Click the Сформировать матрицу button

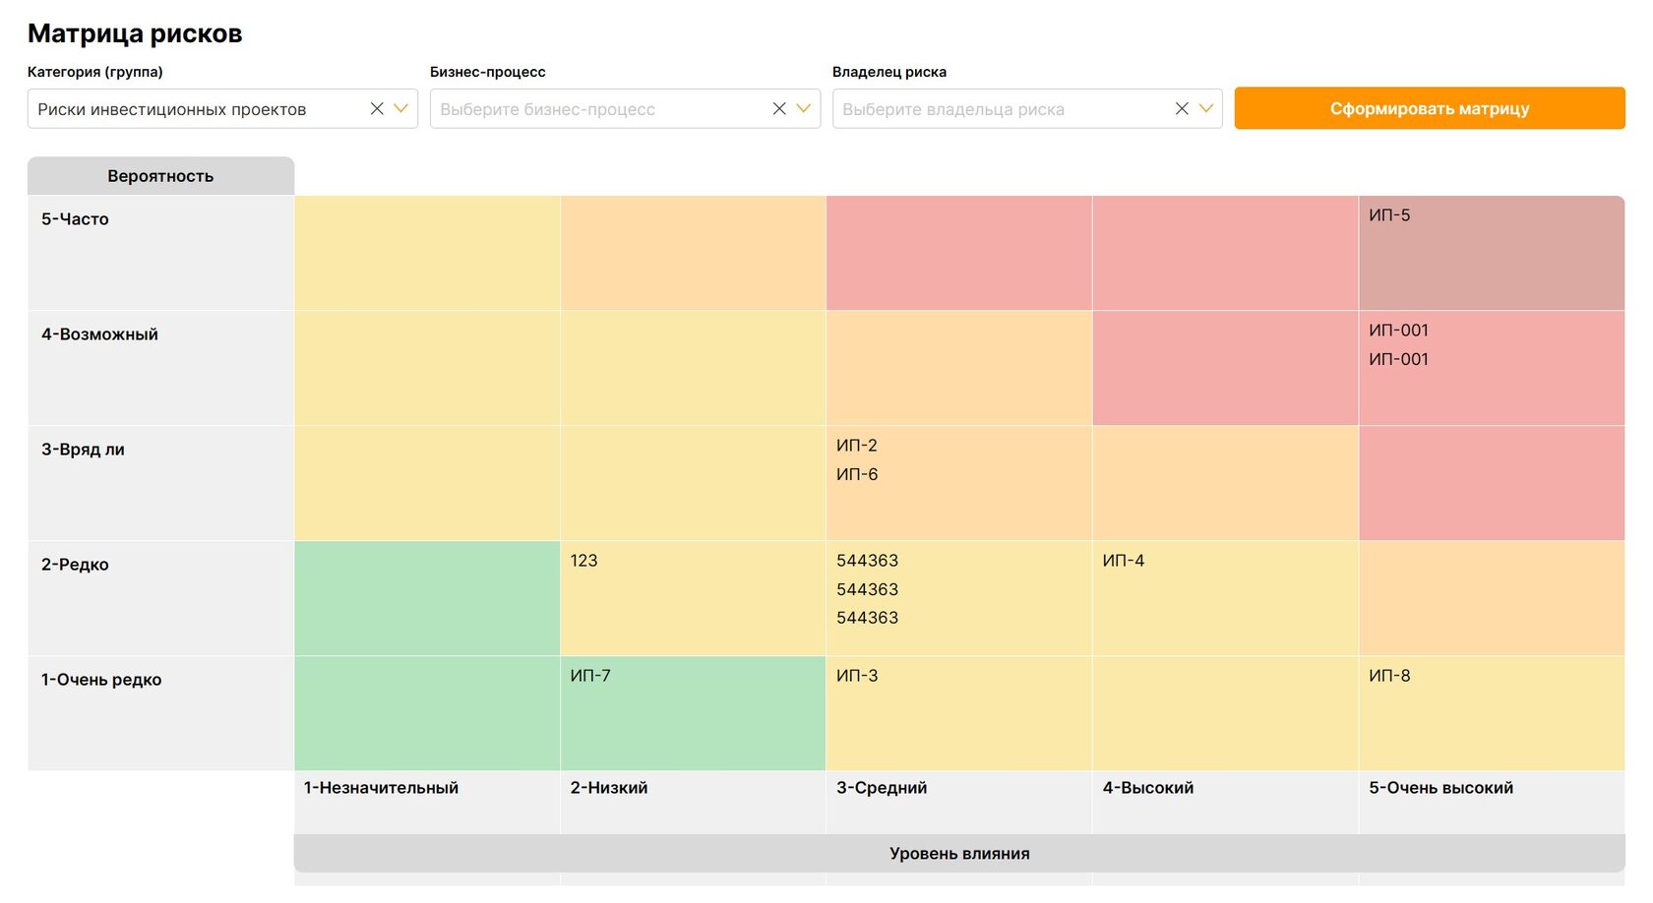(x=1430, y=108)
